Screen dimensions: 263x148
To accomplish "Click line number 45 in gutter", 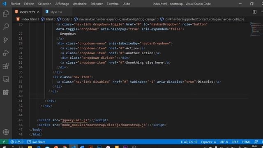I will pos(21,120).
